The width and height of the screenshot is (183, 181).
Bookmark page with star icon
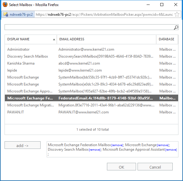(x=177, y=15)
